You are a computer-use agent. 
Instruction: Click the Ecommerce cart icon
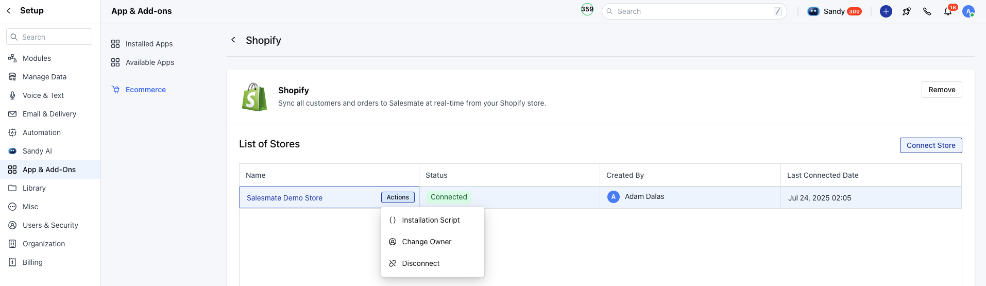click(x=115, y=90)
